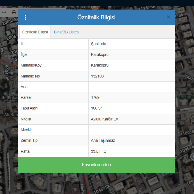Screen dimensions: 194x194
Task: Click the Tapu Alanı value 166,94
Action: [x=97, y=108]
